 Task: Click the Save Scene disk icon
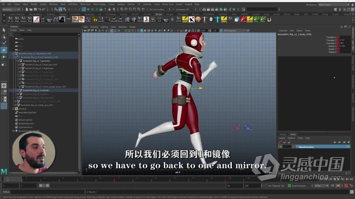[x=35, y=9]
